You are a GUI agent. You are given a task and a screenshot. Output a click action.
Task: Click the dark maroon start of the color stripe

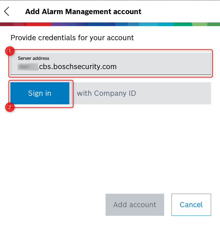6,24
